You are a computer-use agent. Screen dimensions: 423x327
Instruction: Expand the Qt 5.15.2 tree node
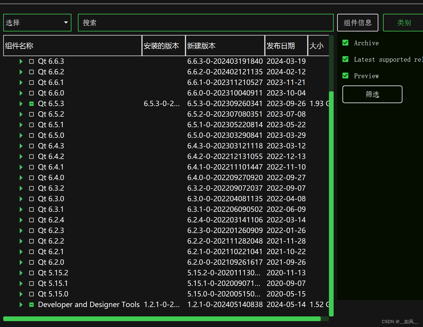click(21, 273)
